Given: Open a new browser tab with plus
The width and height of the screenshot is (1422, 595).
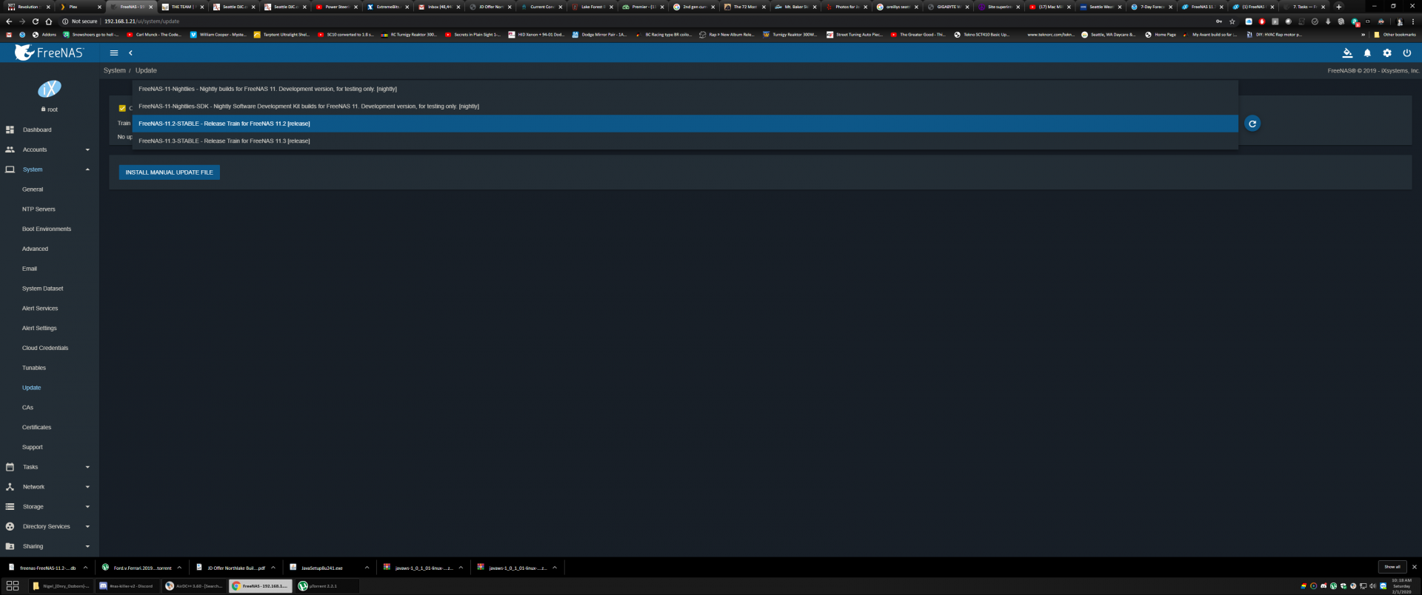Looking at the screenshot, I should (1338, 7).
